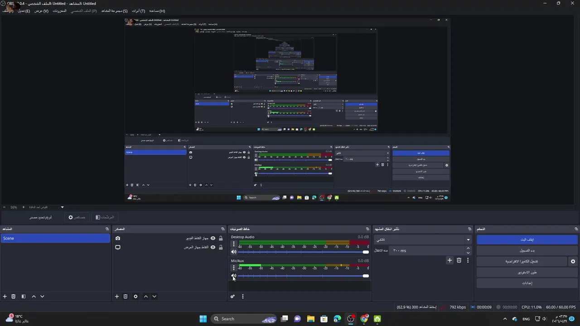The image size is (580, 326).
Task: Pop out the Audio Mixer (خالط الصوتيات) dock
Action: tap(367, 229)
